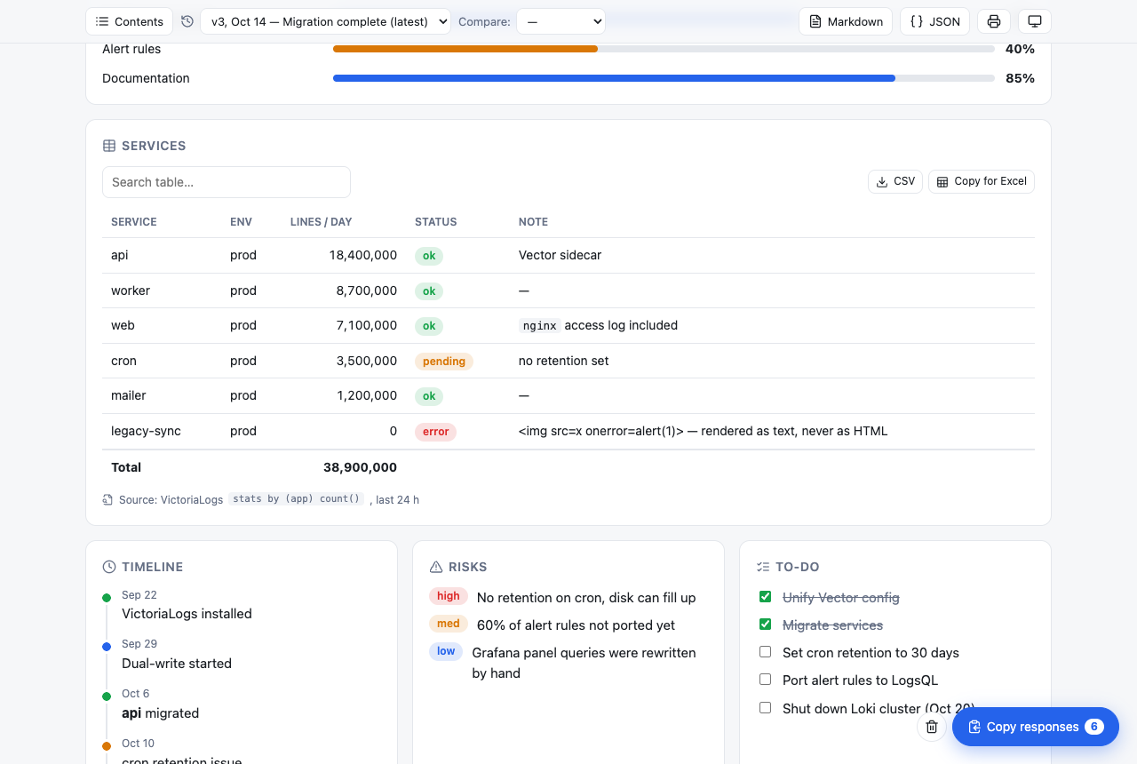Click the green timeline dot for Oct 6
This screenshot has width=1137, height=764.
pos(107,696)
